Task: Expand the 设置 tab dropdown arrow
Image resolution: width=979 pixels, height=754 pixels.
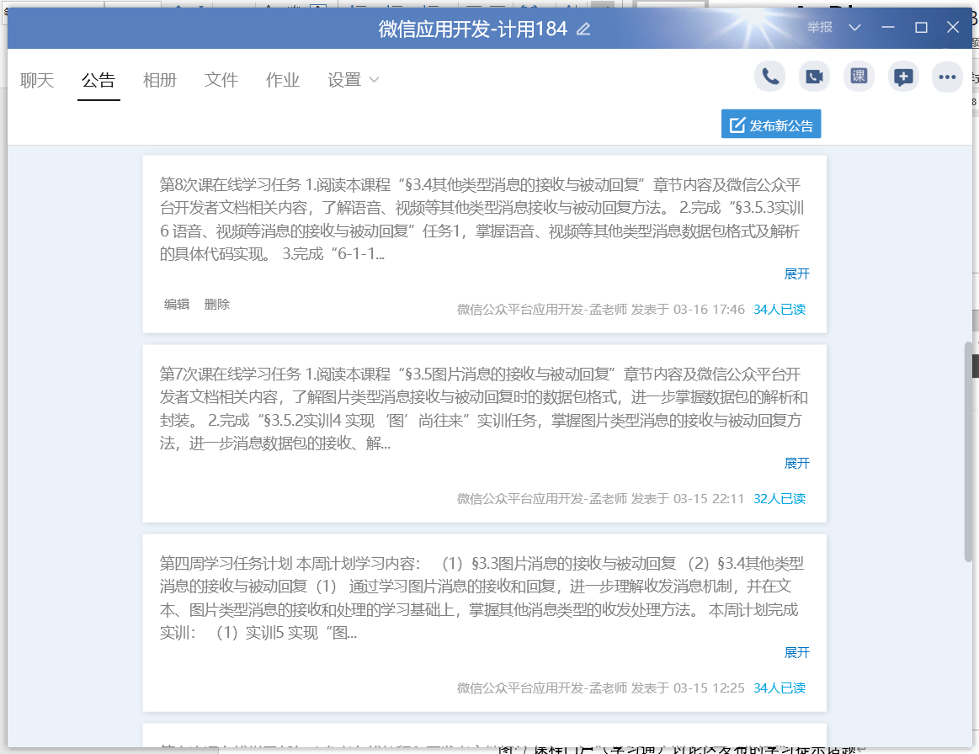Action: point(375,80)
